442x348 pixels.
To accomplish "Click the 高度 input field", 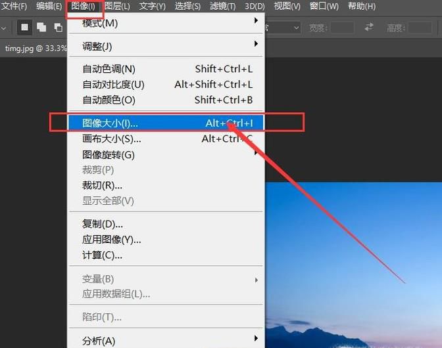I will [420, 28].
